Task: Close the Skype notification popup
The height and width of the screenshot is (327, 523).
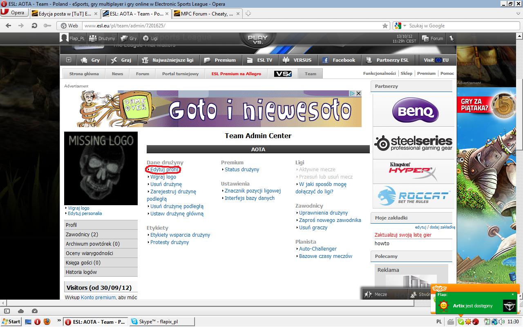Action: coord(513,294)
